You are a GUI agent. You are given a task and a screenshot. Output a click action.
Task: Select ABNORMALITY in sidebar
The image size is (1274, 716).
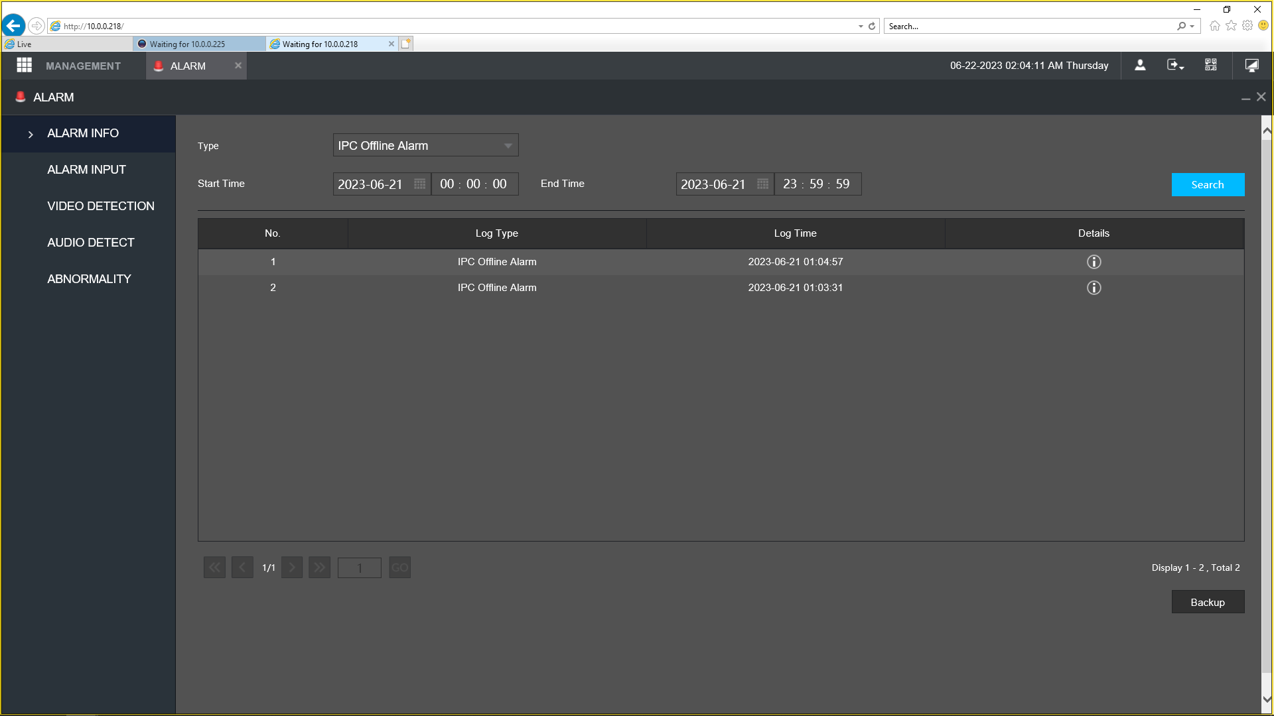pyautogui.click(x=89, y=279)
